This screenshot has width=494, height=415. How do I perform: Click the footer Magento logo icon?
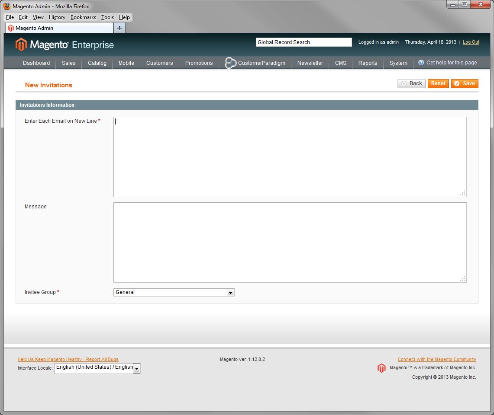tap(381, 368)
